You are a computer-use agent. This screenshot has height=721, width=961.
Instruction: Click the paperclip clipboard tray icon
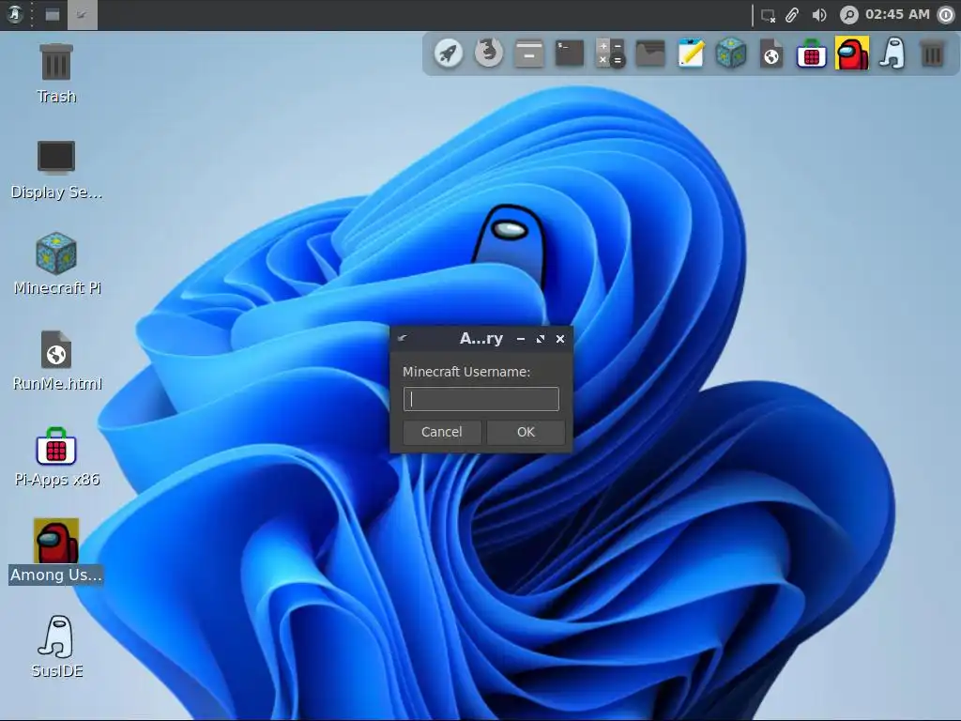[792, 15]
